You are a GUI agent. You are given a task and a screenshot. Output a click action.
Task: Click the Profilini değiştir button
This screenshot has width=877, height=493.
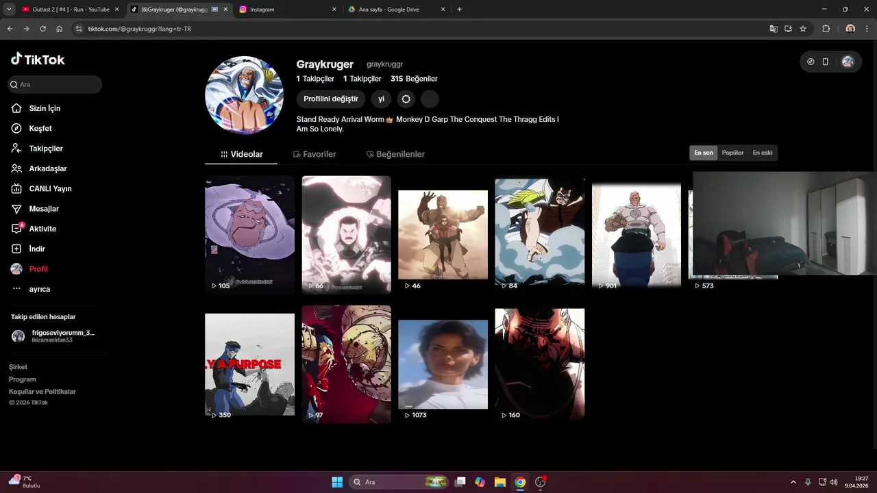coord(331,99)
